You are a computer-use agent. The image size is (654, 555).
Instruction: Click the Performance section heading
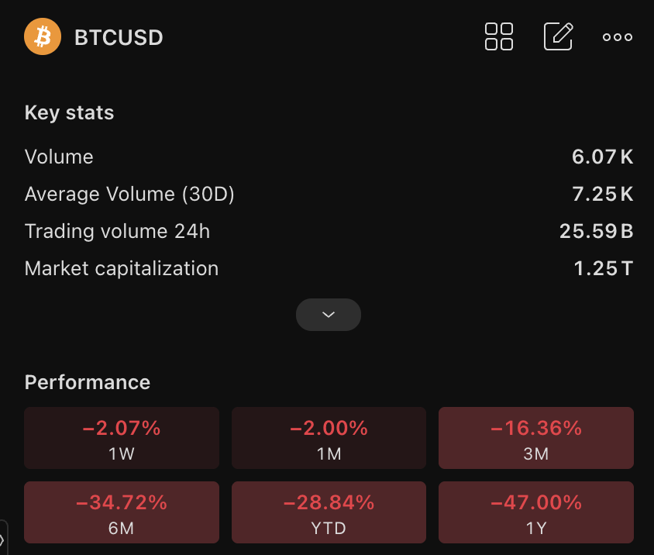coord(87,382)
